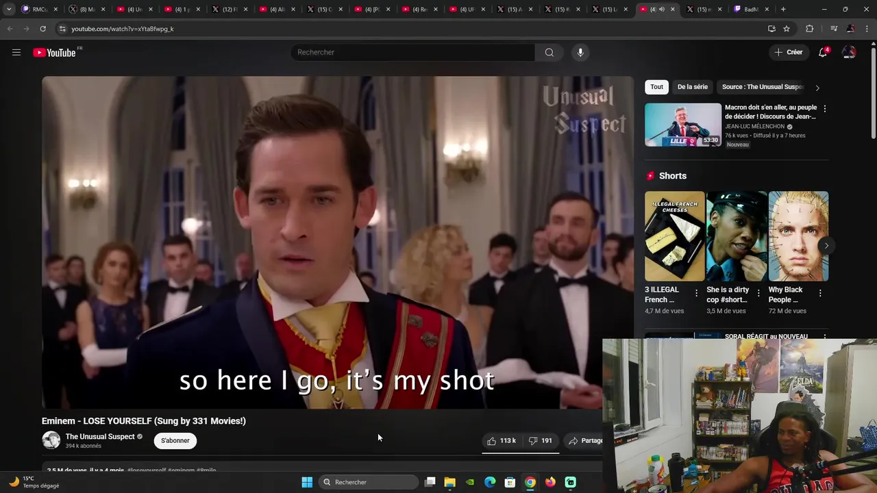Viewport: 877px width, 493px height.
Task: Click the Chrome address bar URL
Action: pyautogui.click(x=123, y=29)
